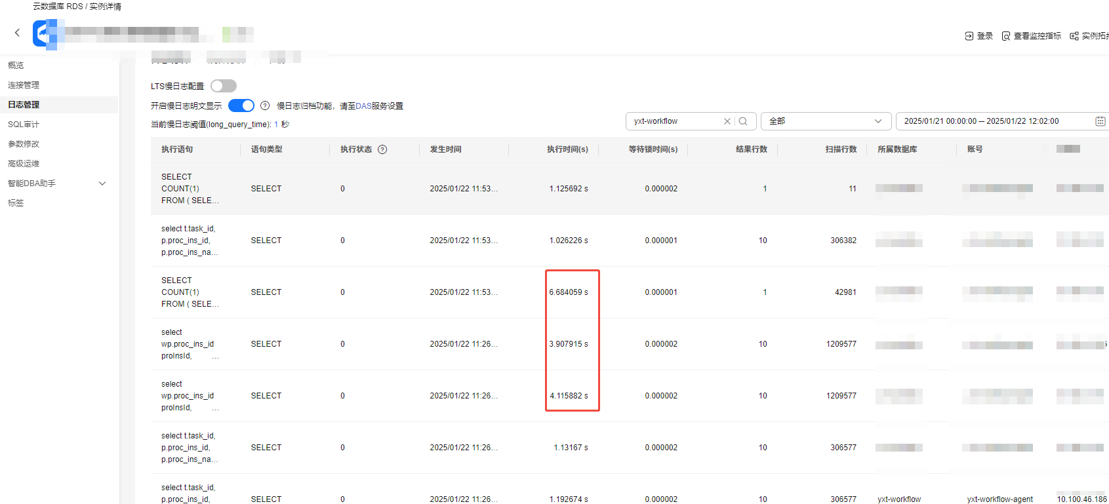
Task: Click execution time 1.13167 s
Action: (571, 448)
